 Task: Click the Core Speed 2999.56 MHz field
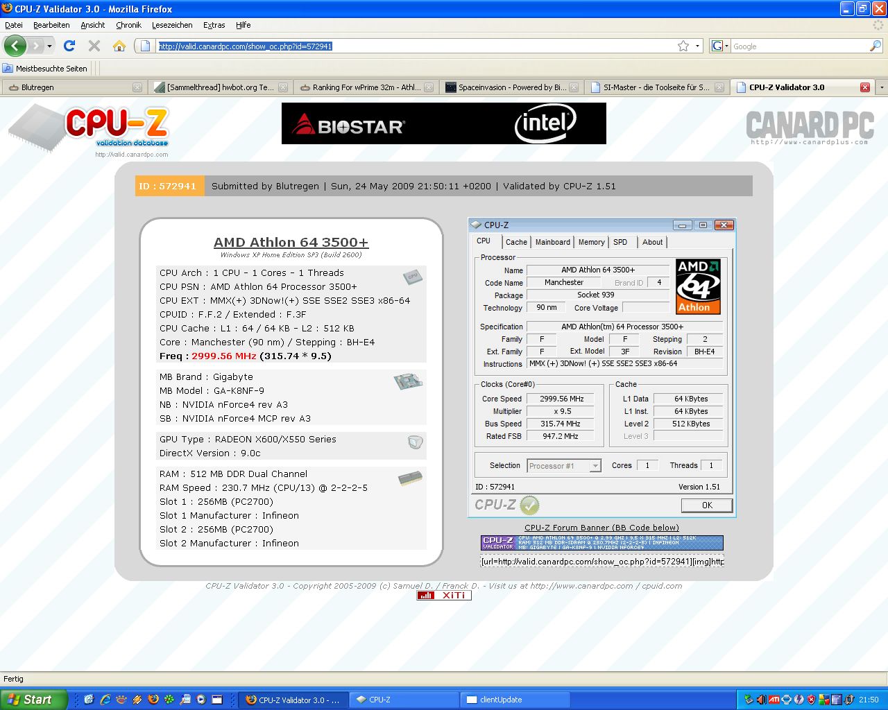click(561, 399)
